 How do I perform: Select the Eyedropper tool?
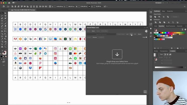click(x=2, y=39)
